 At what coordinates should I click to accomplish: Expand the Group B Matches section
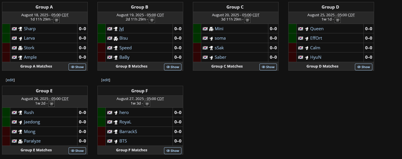[x=173, y=67]
